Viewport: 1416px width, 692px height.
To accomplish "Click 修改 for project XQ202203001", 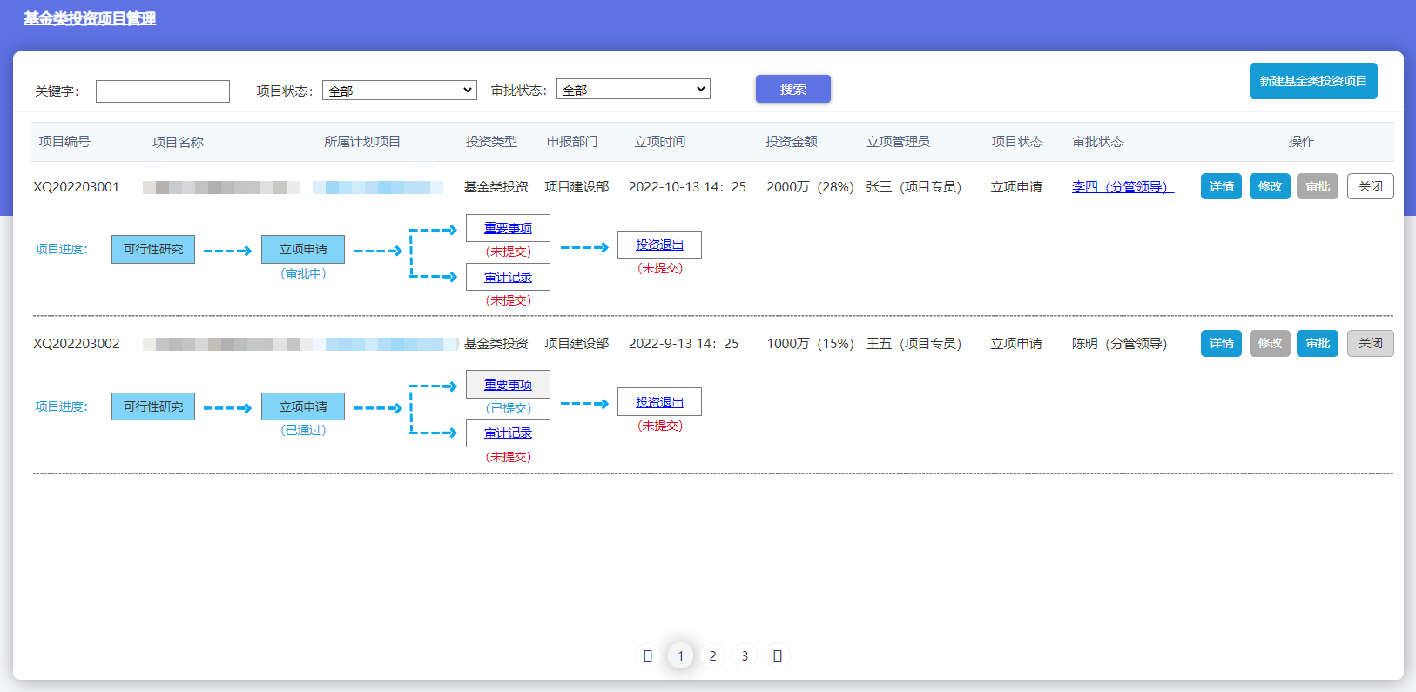I will (1270, 186).
